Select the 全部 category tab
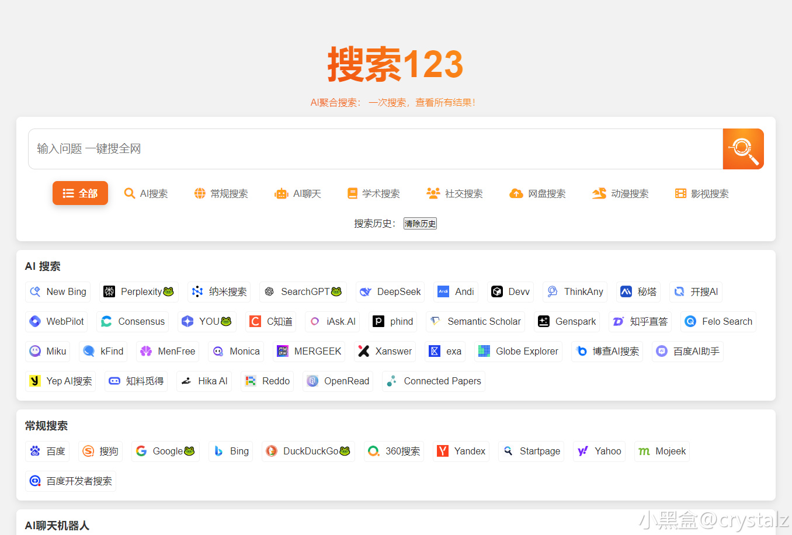Screen dimensions: 792x535 pyautogui.click(x=80, y=193)
